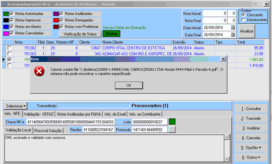Toggle Notas Canceladas checkbox
The image size is (272, 164).
[x=11, y=33]
